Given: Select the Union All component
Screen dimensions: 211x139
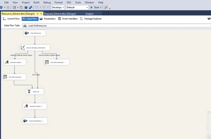Looking at the screenshot, I should coord(35,92).
